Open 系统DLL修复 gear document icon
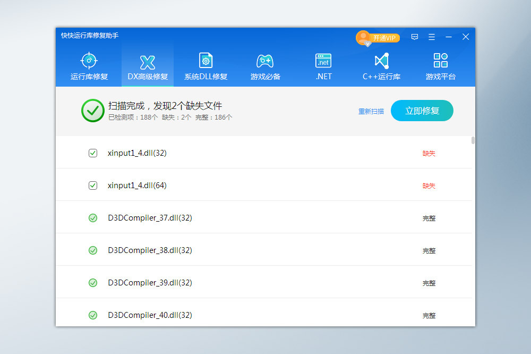Screen dimensions: 531x354 pos(205,61)
